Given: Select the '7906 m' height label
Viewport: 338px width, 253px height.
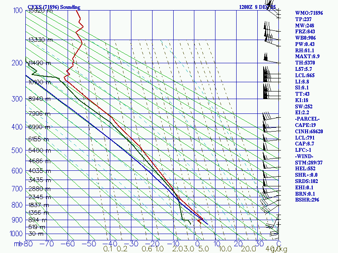Looking at the screenshot, I should point(39,113).
